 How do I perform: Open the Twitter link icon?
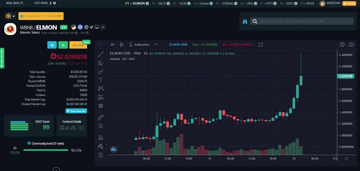coord(91,27)
